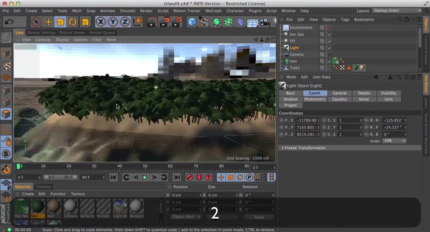The width and height of the screenshot is (430, 232).
Task: Select the Live Selection tool
Action: (36, 22)
